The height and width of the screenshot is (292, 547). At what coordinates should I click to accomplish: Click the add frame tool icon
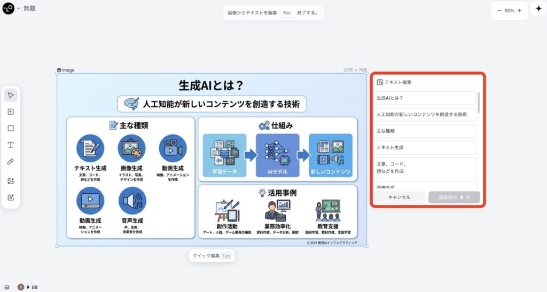pos(11,112)
